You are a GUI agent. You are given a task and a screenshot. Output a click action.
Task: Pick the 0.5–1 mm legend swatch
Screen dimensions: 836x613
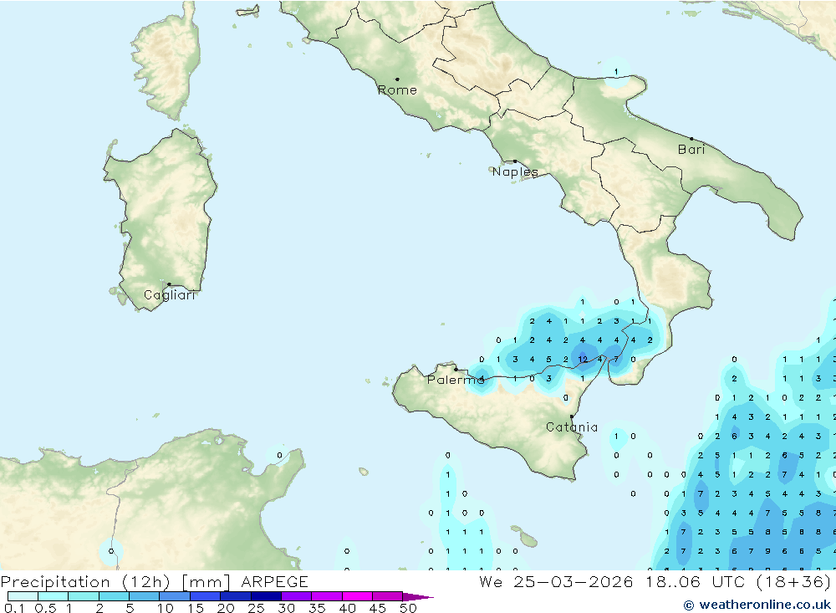(54, 596)
